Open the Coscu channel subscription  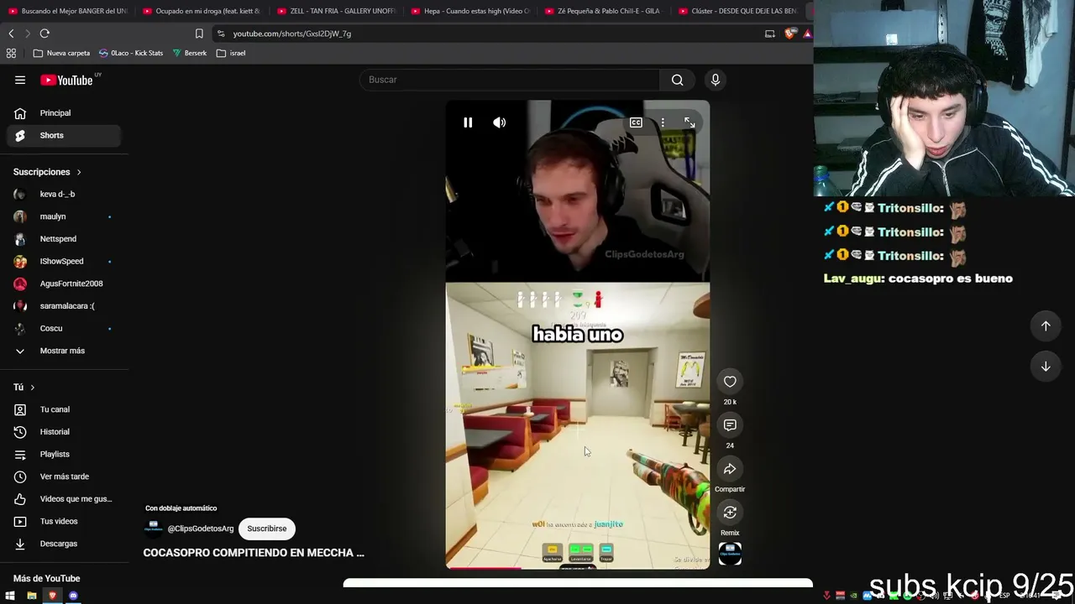pyautogui.click(x=64, y=328)
